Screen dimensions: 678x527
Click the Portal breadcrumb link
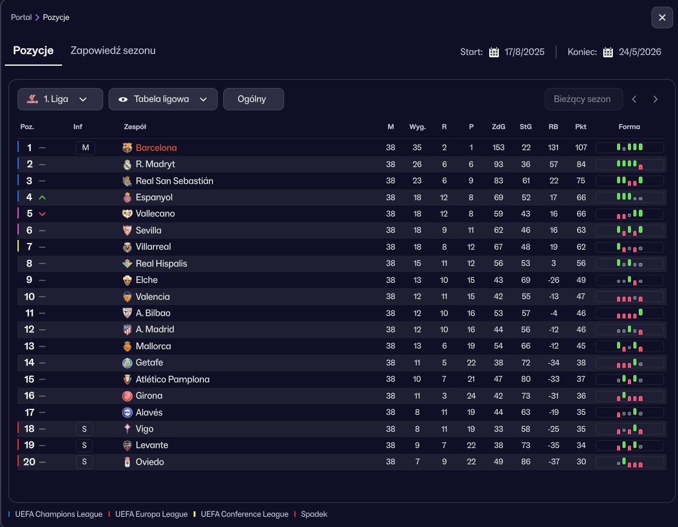21,17
